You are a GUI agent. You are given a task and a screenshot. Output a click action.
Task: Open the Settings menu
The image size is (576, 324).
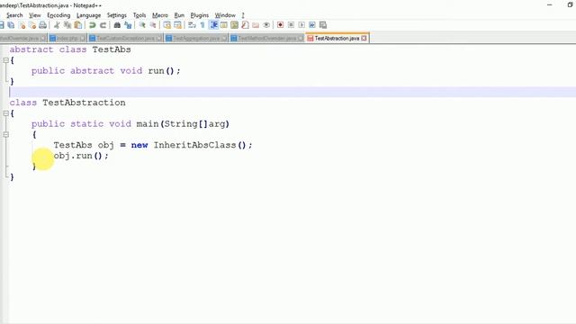point(116,15)
